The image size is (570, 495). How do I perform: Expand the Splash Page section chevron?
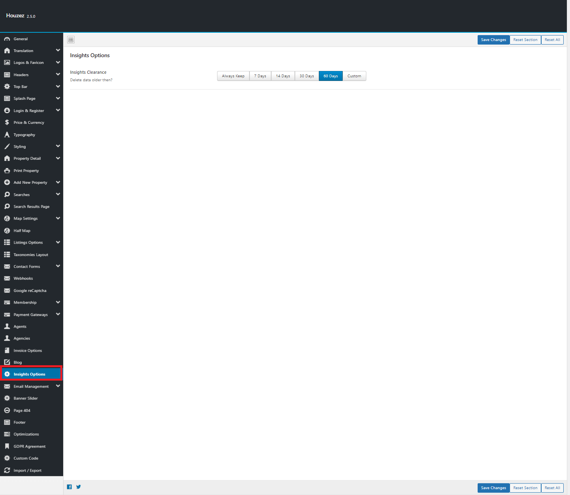58,98
